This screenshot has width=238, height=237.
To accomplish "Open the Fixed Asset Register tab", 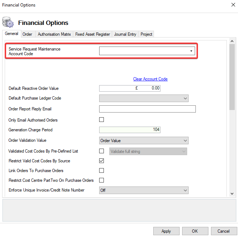I will coord(93,34).
